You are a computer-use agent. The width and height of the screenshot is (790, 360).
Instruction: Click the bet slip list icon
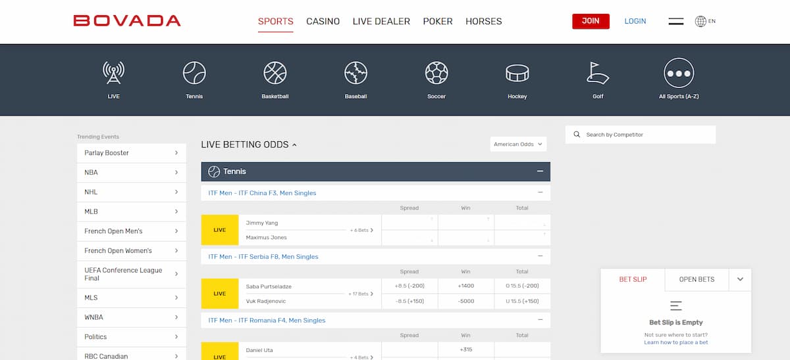tap(675, 306)
